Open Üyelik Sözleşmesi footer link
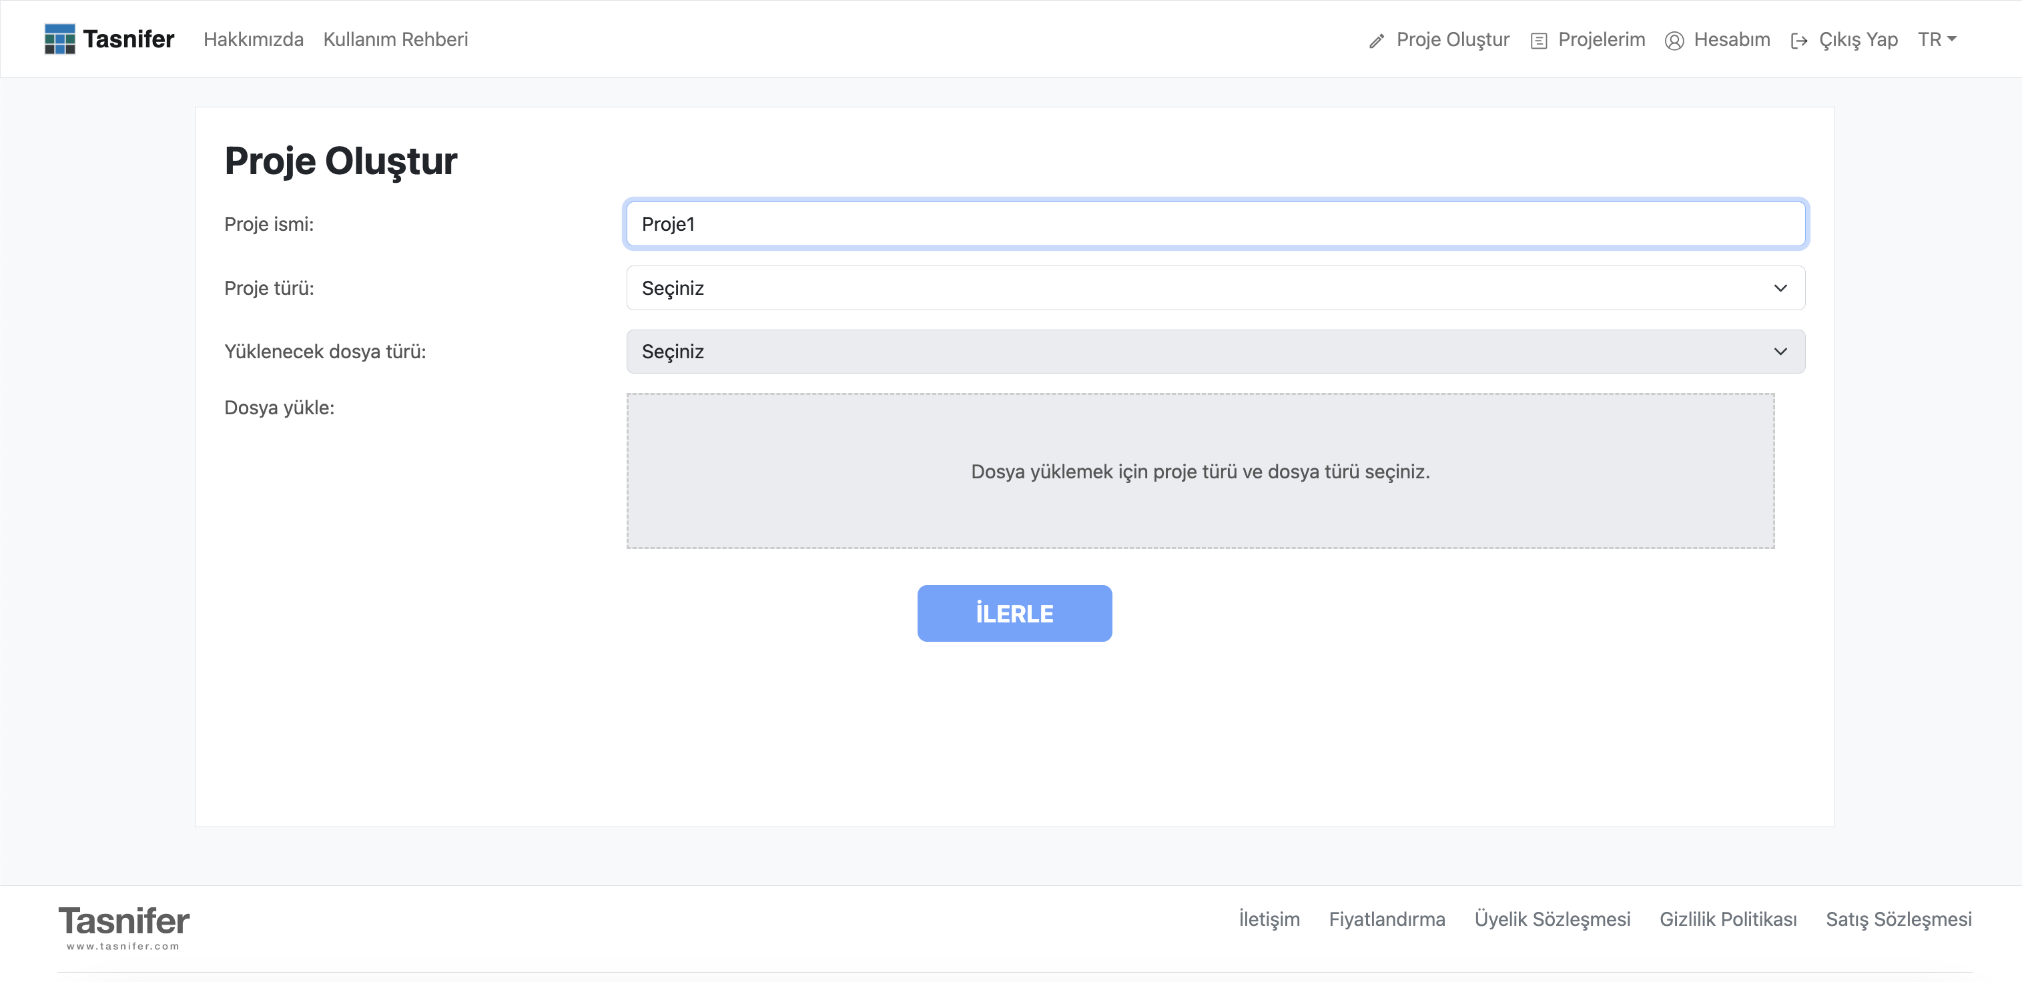 point(1552,919)
